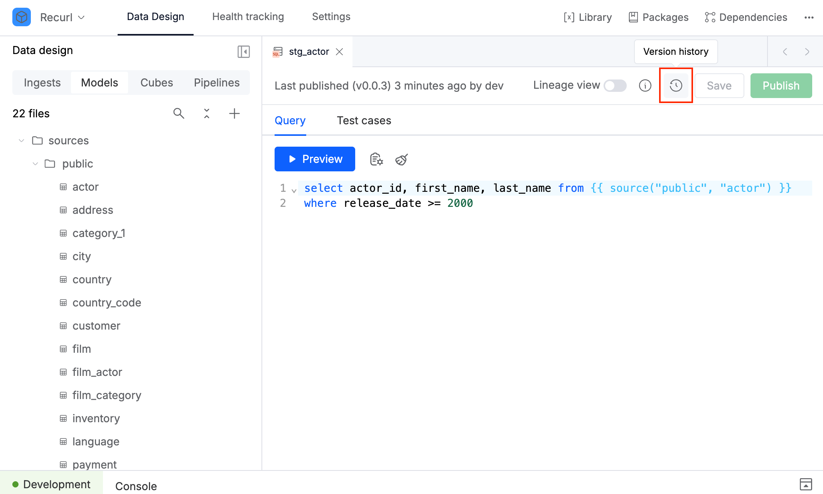The width and height of the screenshot is (823, 494).
Task: Close the stg_actor tab
Action: click(x=339, y=52)
